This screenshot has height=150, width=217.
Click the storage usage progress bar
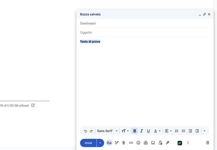pos(25,101)
